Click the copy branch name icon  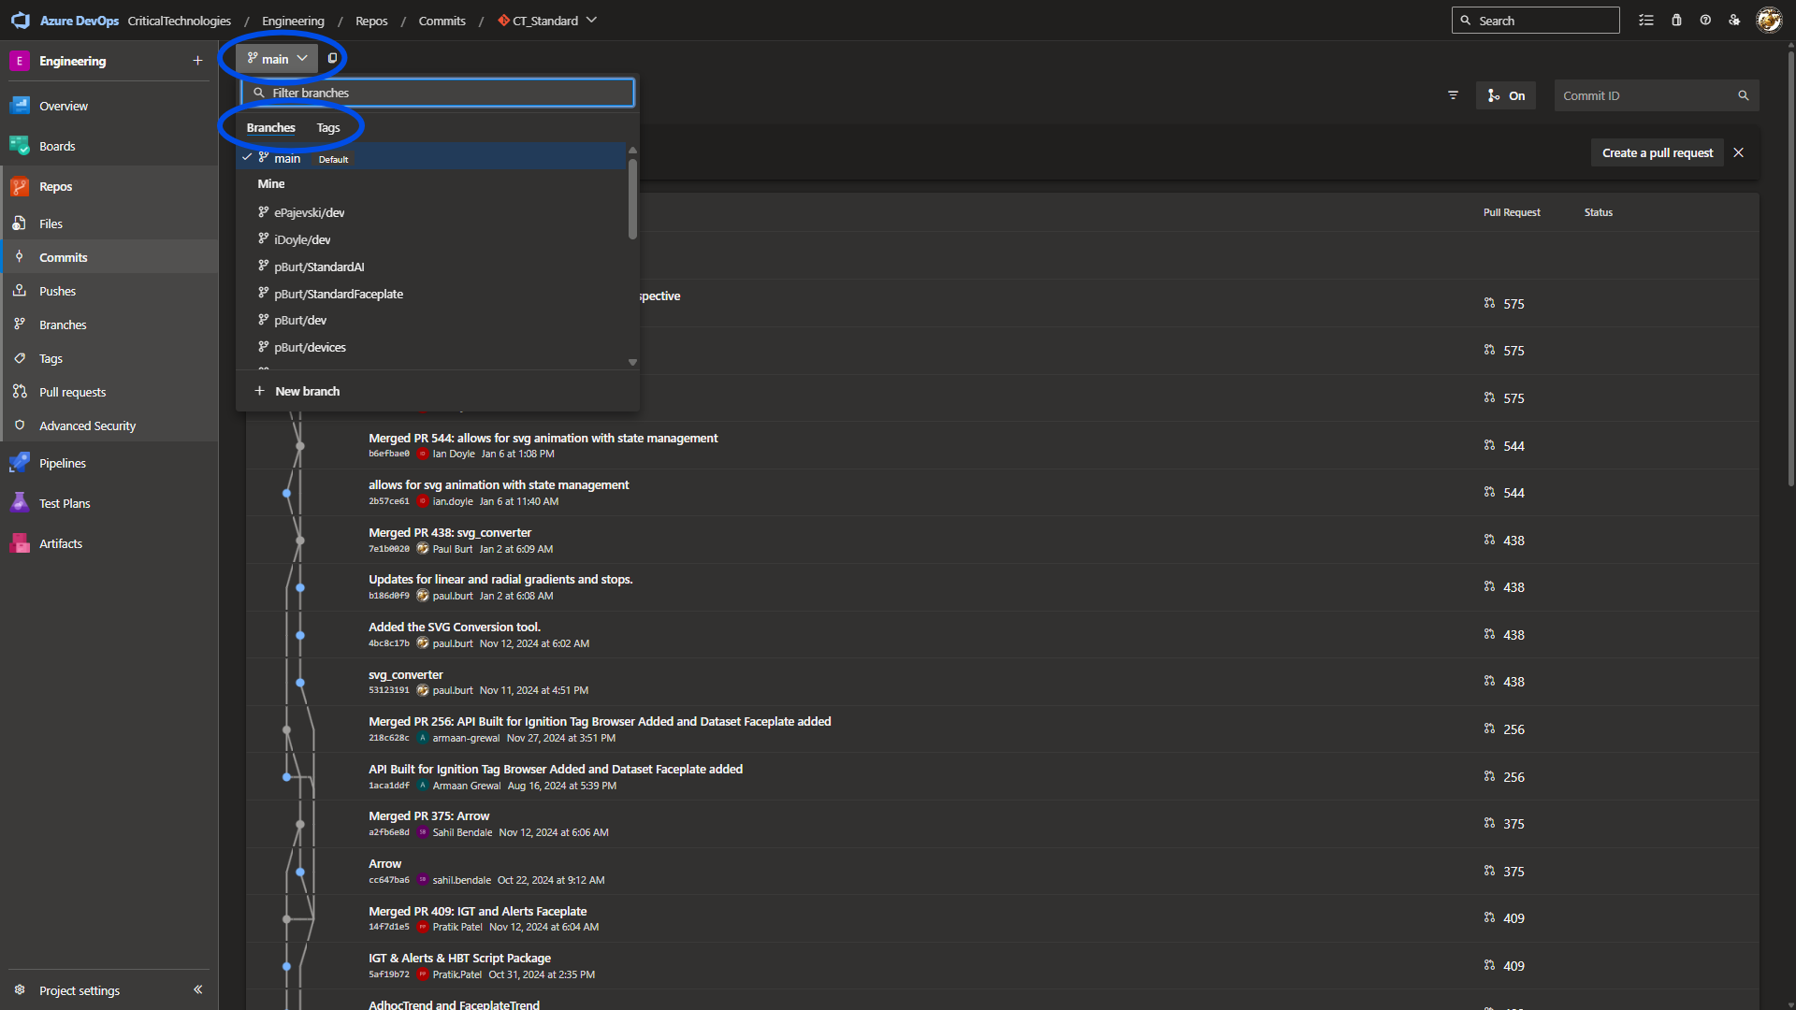click(x=332, y=58)
